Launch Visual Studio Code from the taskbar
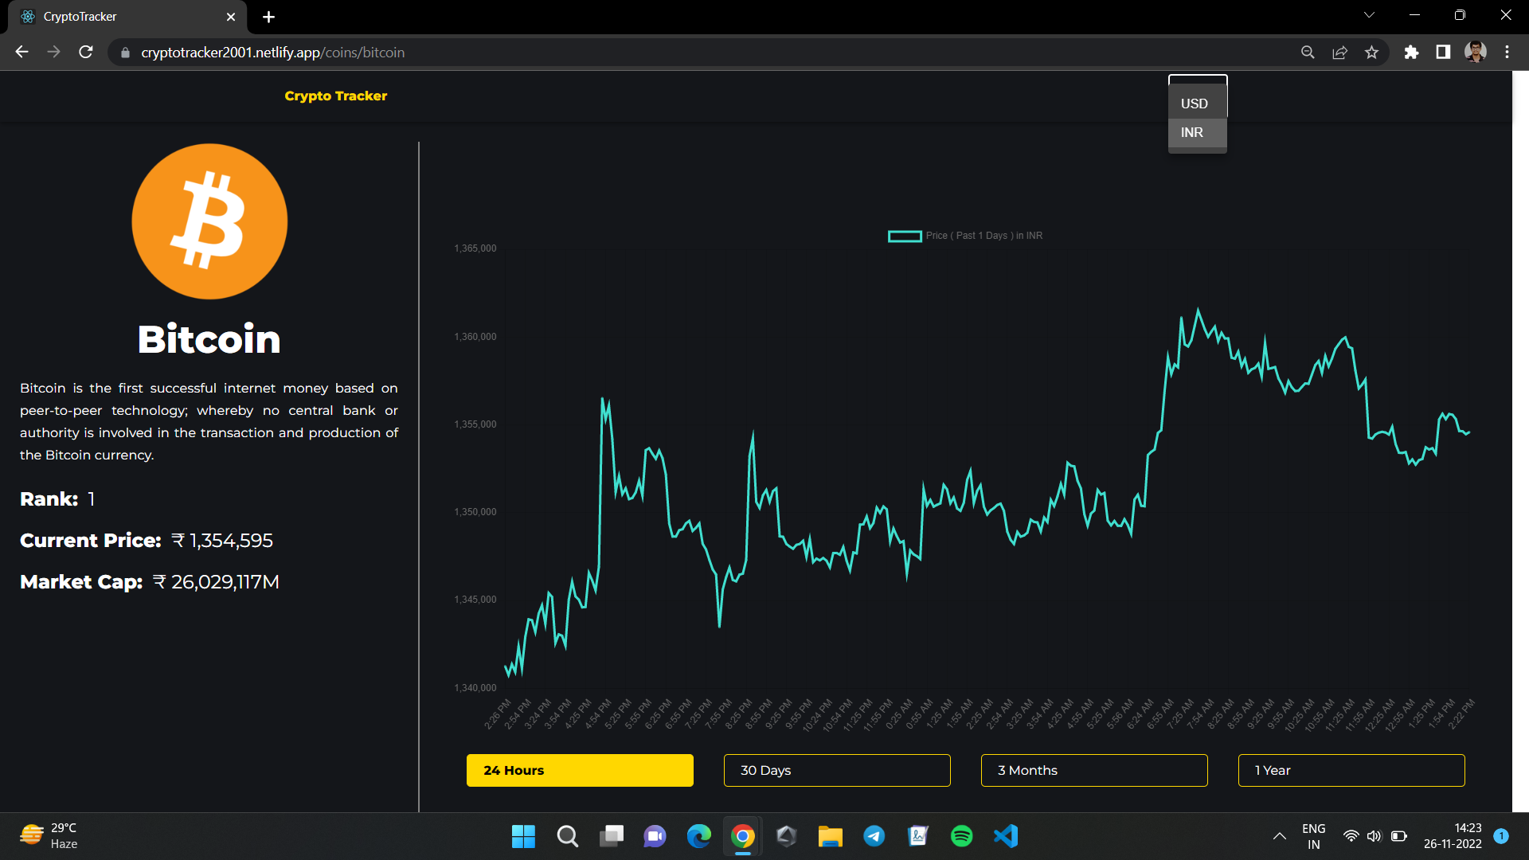1529x860 pixels. point(1005,836)
